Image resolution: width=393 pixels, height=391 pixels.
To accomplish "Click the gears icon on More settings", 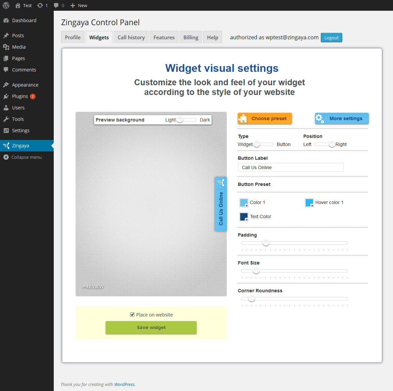I will click(320, 118).
